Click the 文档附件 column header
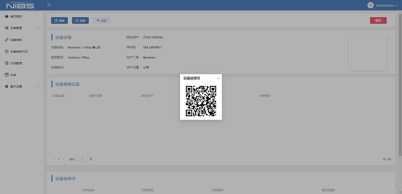Screen dimensions: 402x194 (218, 190)
